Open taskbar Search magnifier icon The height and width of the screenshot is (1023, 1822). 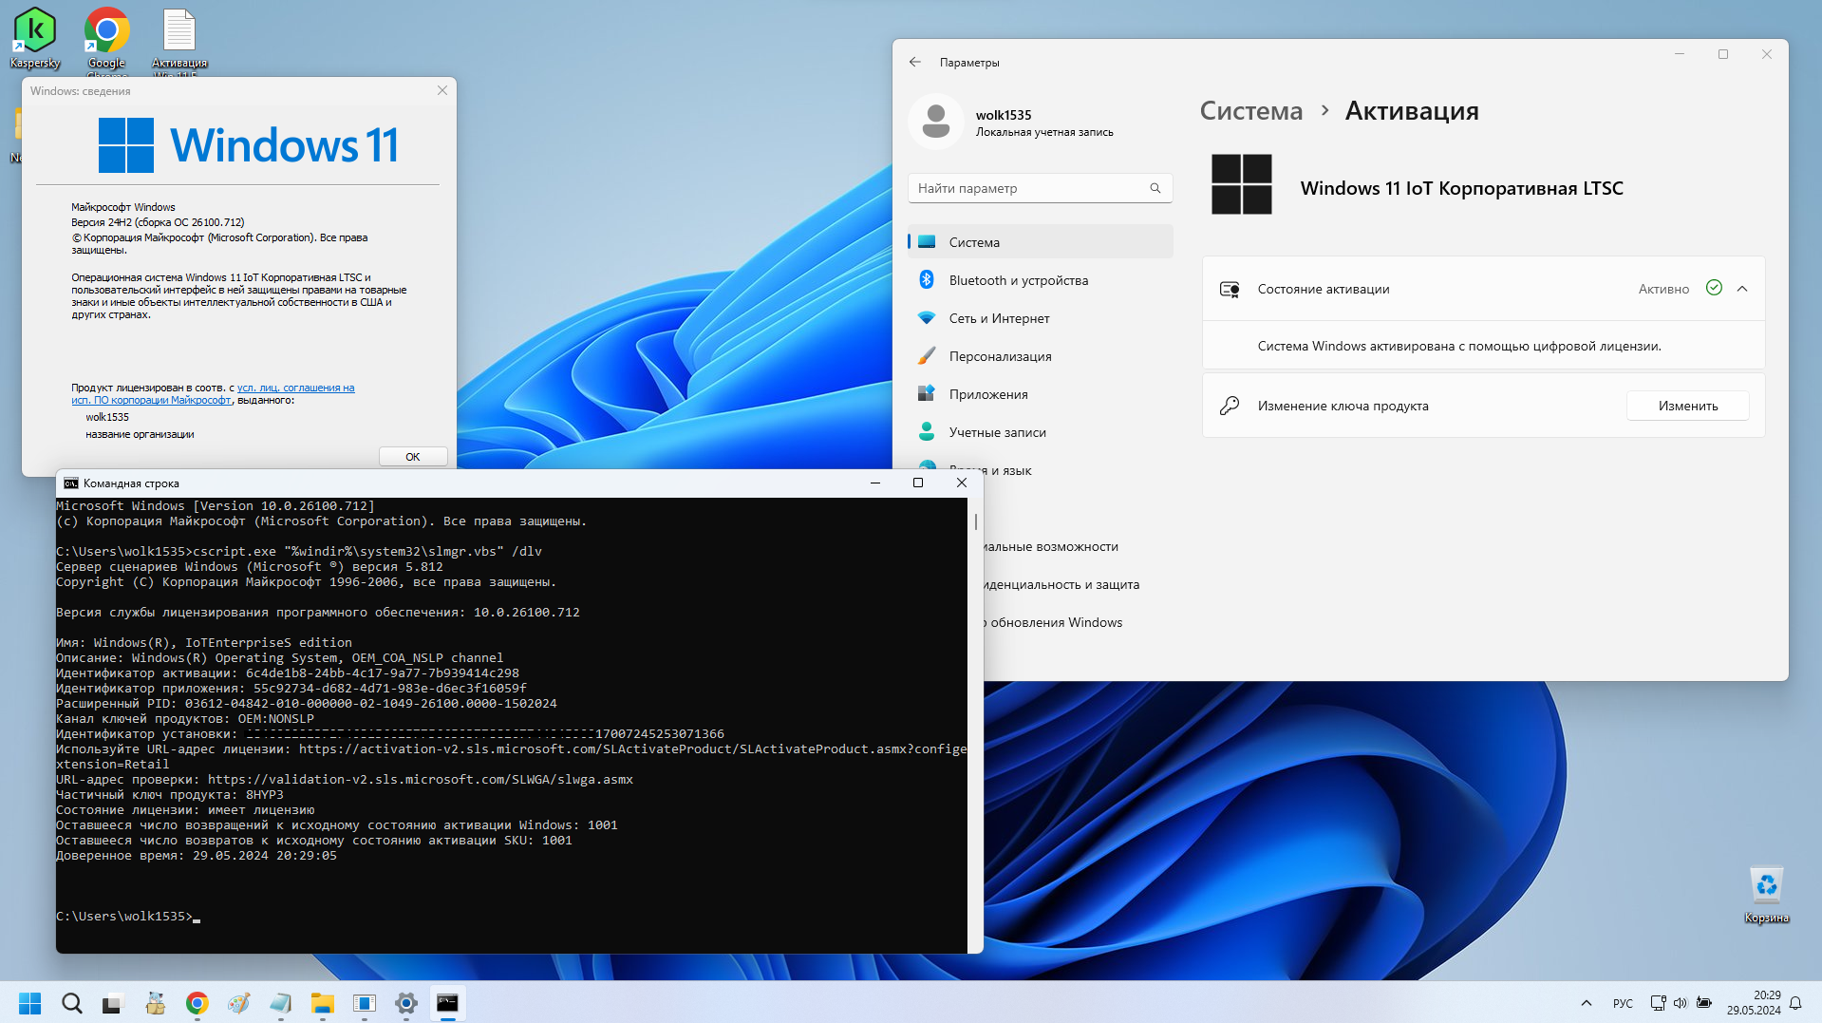coord(72,1003)
